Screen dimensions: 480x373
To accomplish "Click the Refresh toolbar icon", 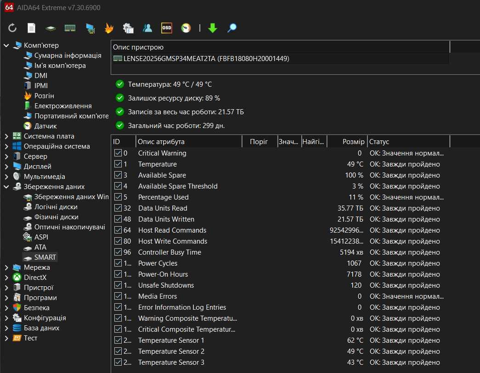I will 12,28.
